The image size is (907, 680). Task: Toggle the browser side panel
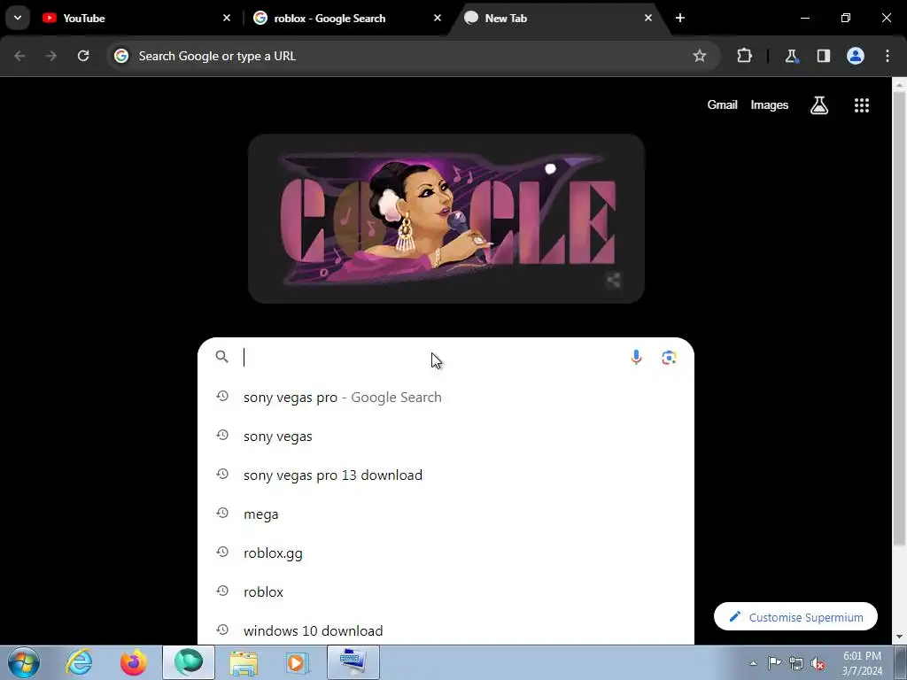pyautogui.click(x=823, y=56)
